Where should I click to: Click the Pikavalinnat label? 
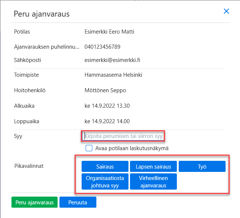(29, 166)
